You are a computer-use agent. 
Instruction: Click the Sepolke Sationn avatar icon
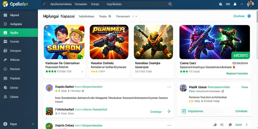tap(49, 88)
